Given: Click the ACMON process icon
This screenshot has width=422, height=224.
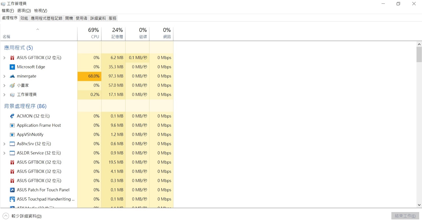Looking at the screenshot, I should point(12,116).
